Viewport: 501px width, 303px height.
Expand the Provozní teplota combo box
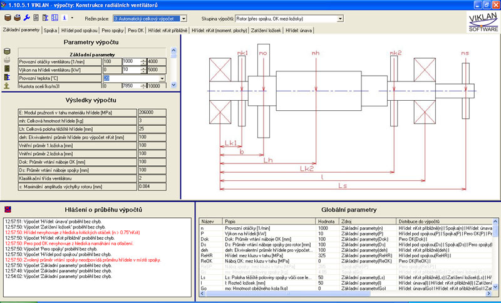pyautogui.click(x=162, y=78)
